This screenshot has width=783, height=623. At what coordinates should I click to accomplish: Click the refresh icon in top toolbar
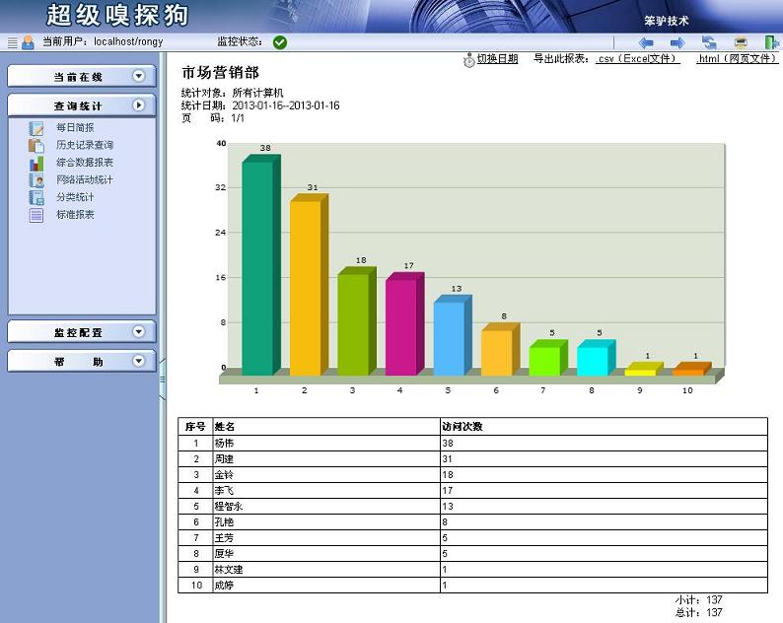[709, 42]
